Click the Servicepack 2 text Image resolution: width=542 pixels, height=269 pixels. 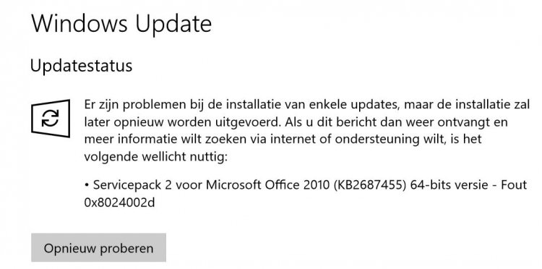coord(132,185)
